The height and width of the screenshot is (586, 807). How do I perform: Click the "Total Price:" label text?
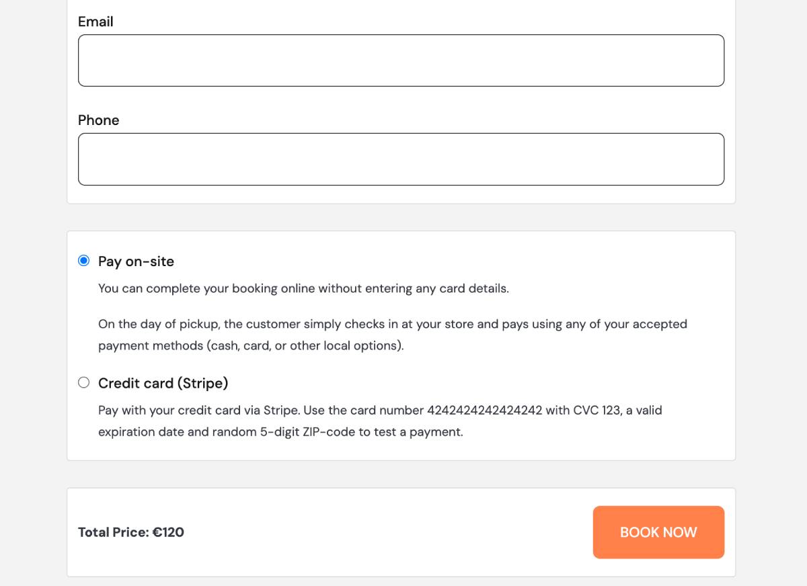pos(113,532)
